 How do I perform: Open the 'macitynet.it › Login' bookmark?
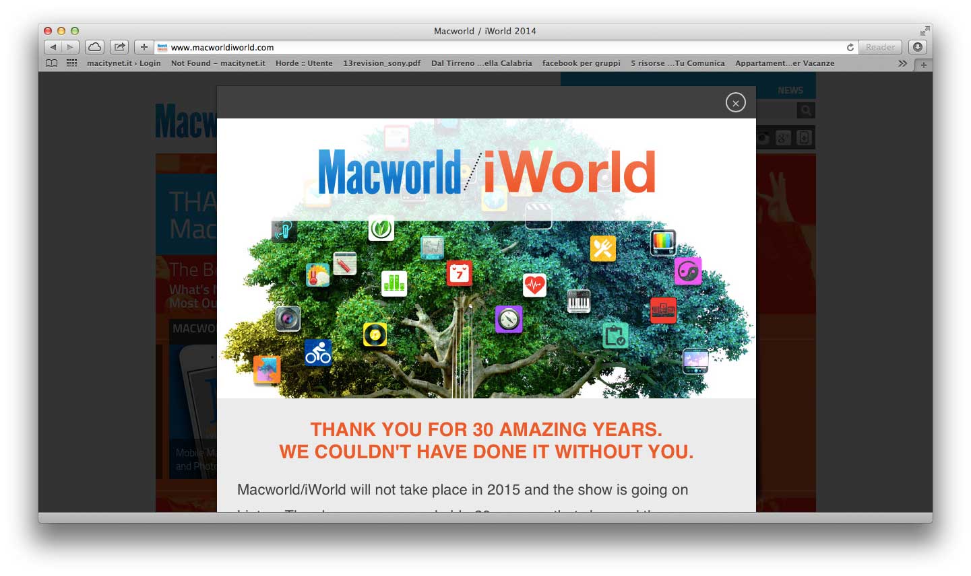pyautogui.click(x=124, y=63)
